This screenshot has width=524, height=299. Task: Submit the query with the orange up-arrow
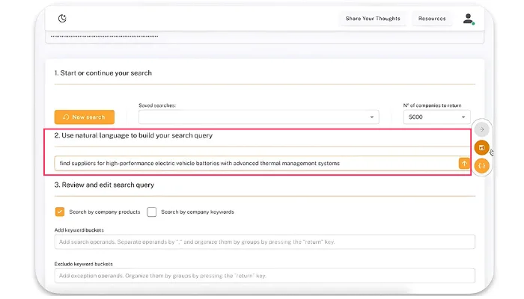click(464, 163)
